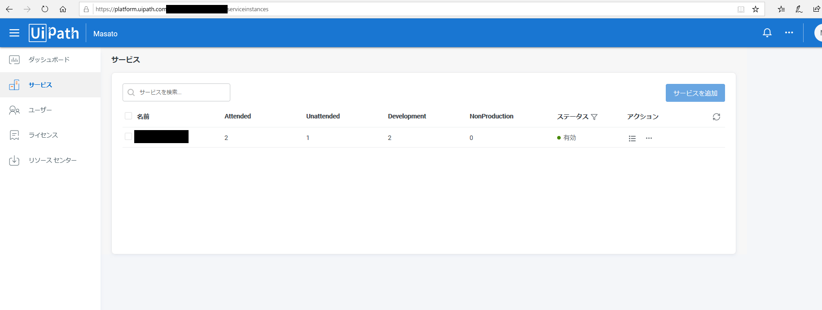Click the 名前 column header

click(143, 117)
